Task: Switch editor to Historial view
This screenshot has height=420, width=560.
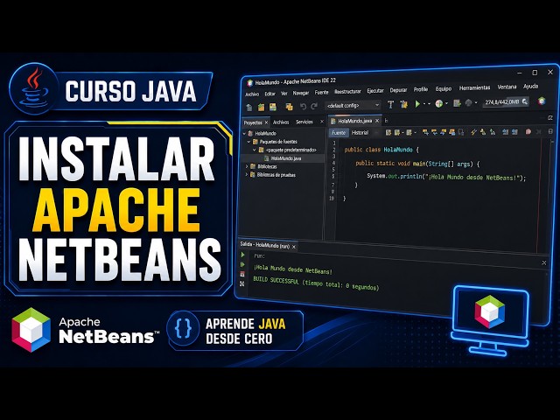Action: click(x=360, y=132)
